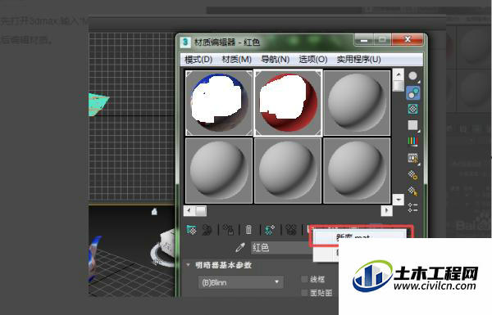Click the Reset Map trash-can icon
492x315 pixels.
pyautogui.click(x=248, y=230)
